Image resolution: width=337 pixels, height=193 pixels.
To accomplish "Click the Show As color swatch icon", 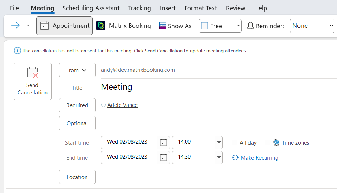I will (x=163, y=26).
